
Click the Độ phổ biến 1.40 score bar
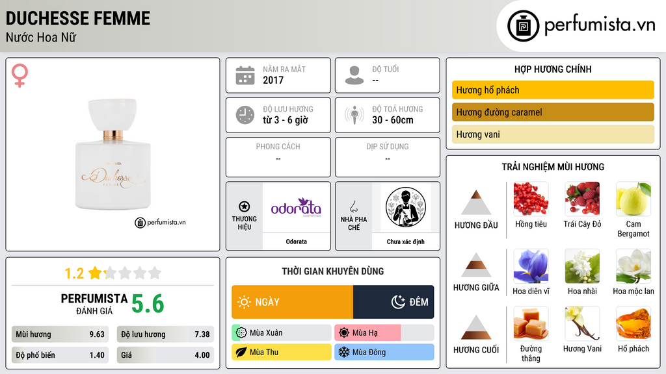tap(60, 355)
